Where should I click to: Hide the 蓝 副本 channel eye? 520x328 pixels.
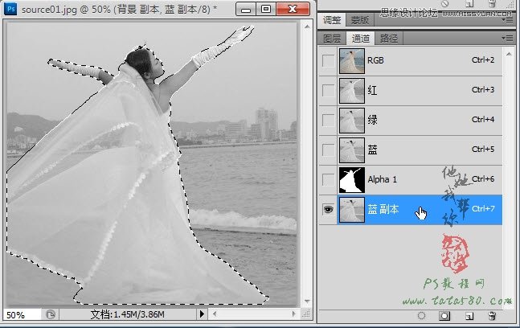[329, 210]
